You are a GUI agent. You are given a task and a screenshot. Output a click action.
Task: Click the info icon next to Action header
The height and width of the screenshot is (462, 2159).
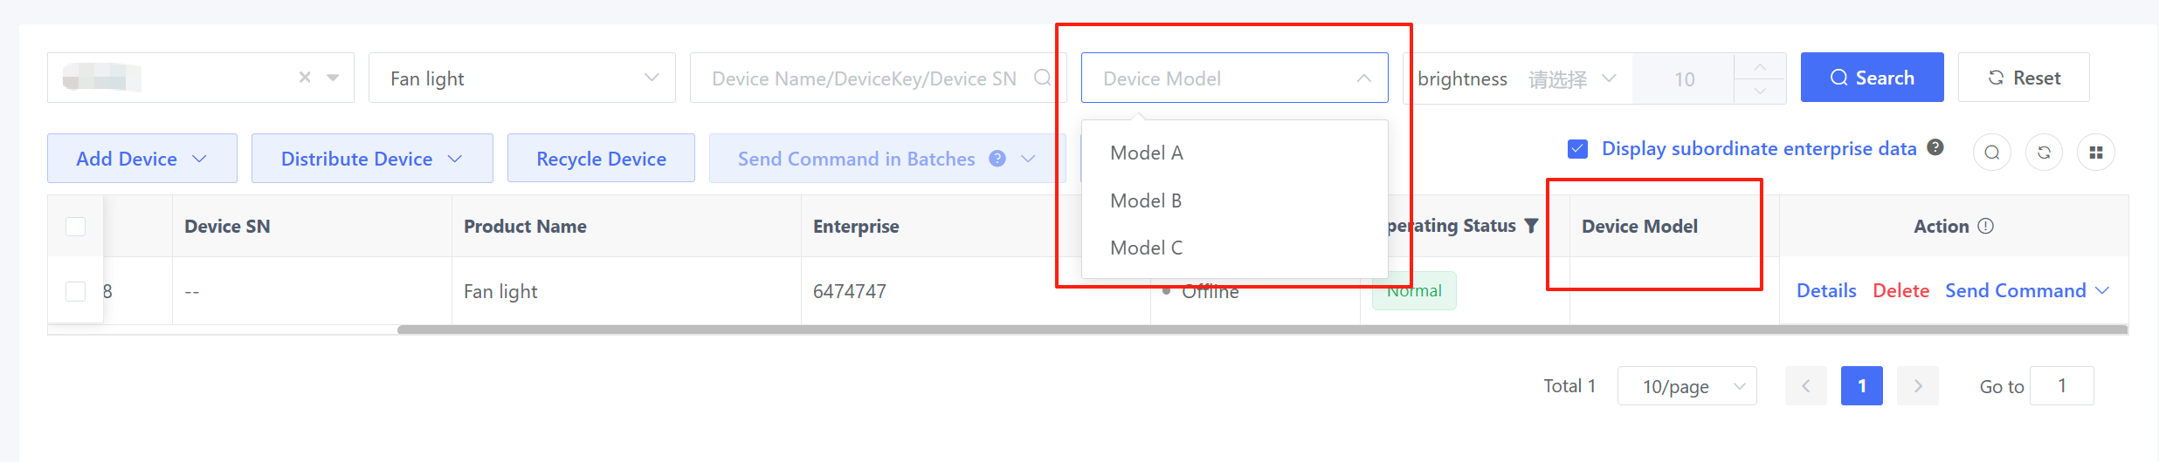(x=1985, y=226)
